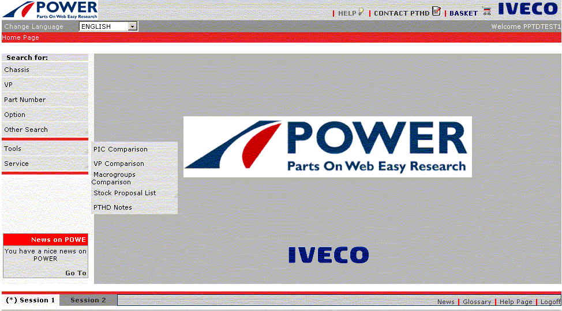Open the Glossary footer link
This screenshot has height=311, width=562.
point(477,302)
